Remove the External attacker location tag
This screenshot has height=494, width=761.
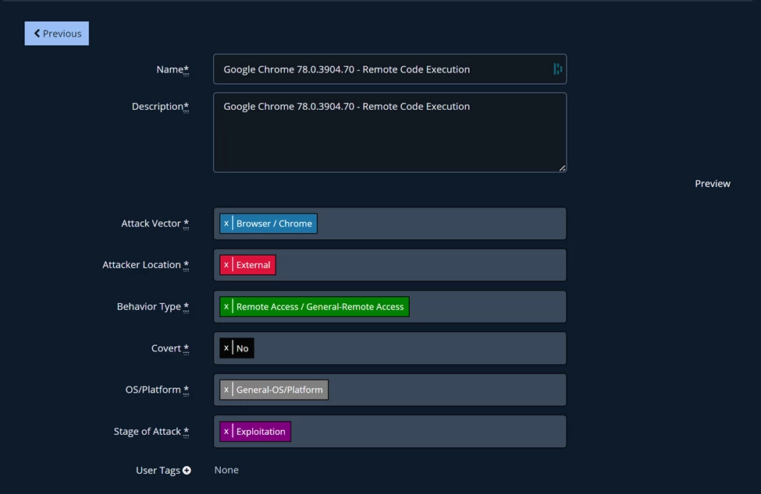tap(226, 265)
